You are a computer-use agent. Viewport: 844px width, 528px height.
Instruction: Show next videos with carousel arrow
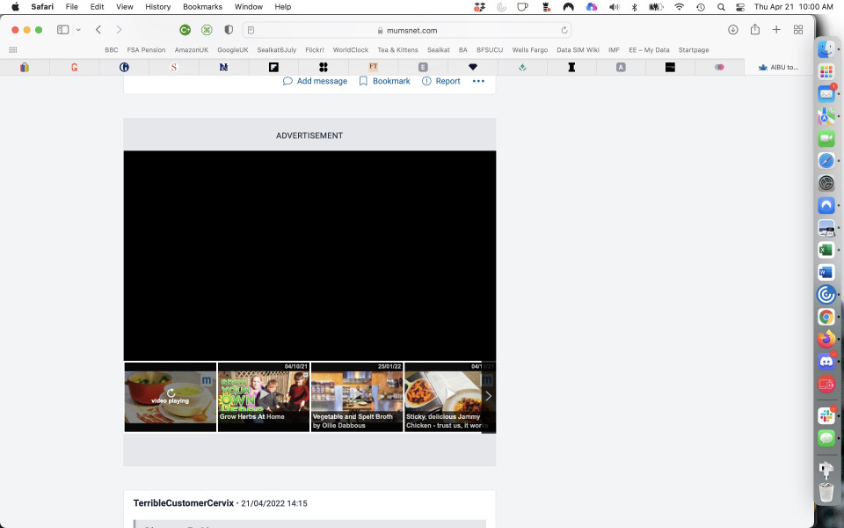click(x=488, y=397)
